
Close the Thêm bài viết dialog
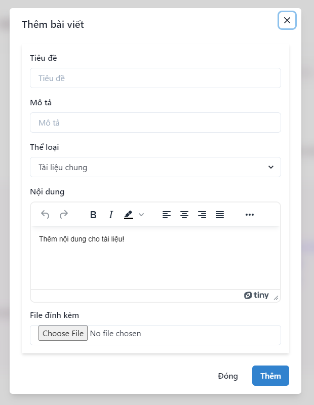click(x=287, y=20)
